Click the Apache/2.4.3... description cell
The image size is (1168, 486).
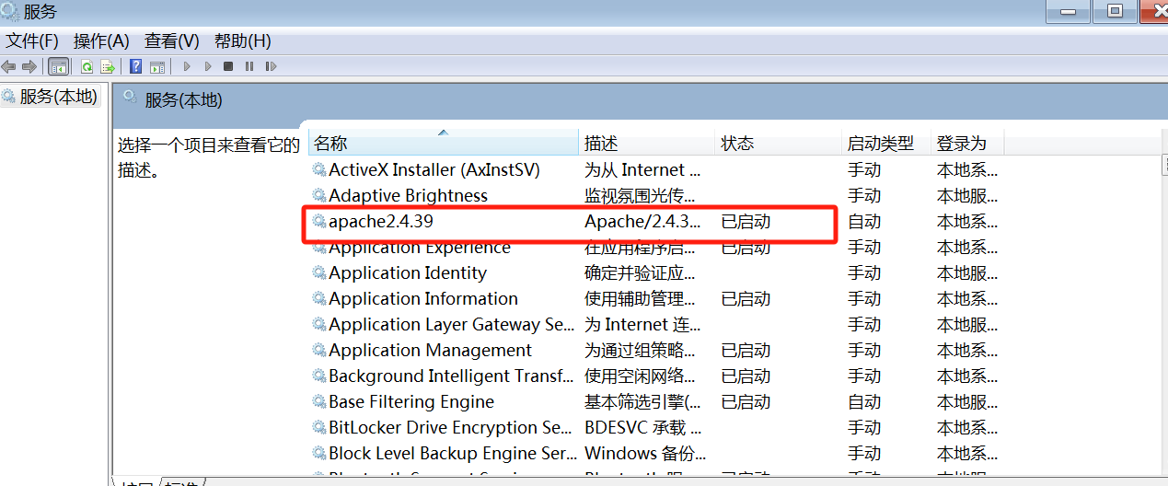642,221
